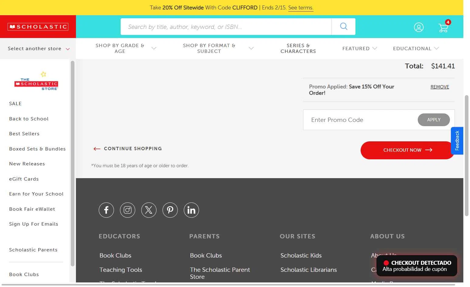Viewport: 470px width, 287px height.
Task: Open Scholastic Parents sidebar link
Action: coord(33,250)
